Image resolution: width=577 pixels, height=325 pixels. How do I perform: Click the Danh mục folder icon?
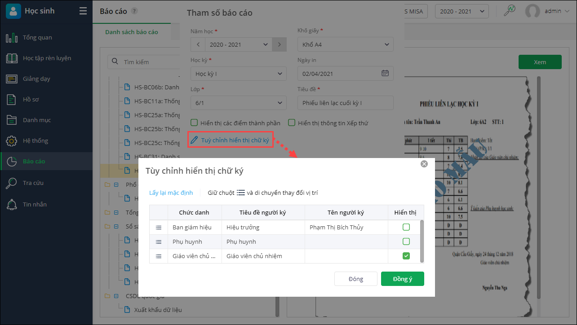coord(12,120)
